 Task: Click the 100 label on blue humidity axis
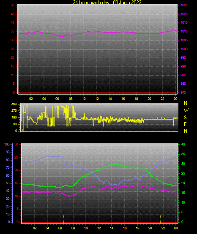point(7,145)
